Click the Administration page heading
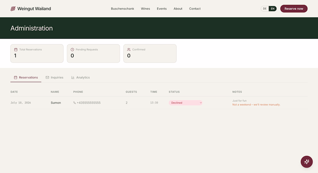 [x=32, y=28]
